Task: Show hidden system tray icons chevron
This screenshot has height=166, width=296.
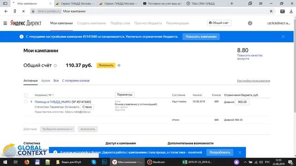Action: [245, 162]
